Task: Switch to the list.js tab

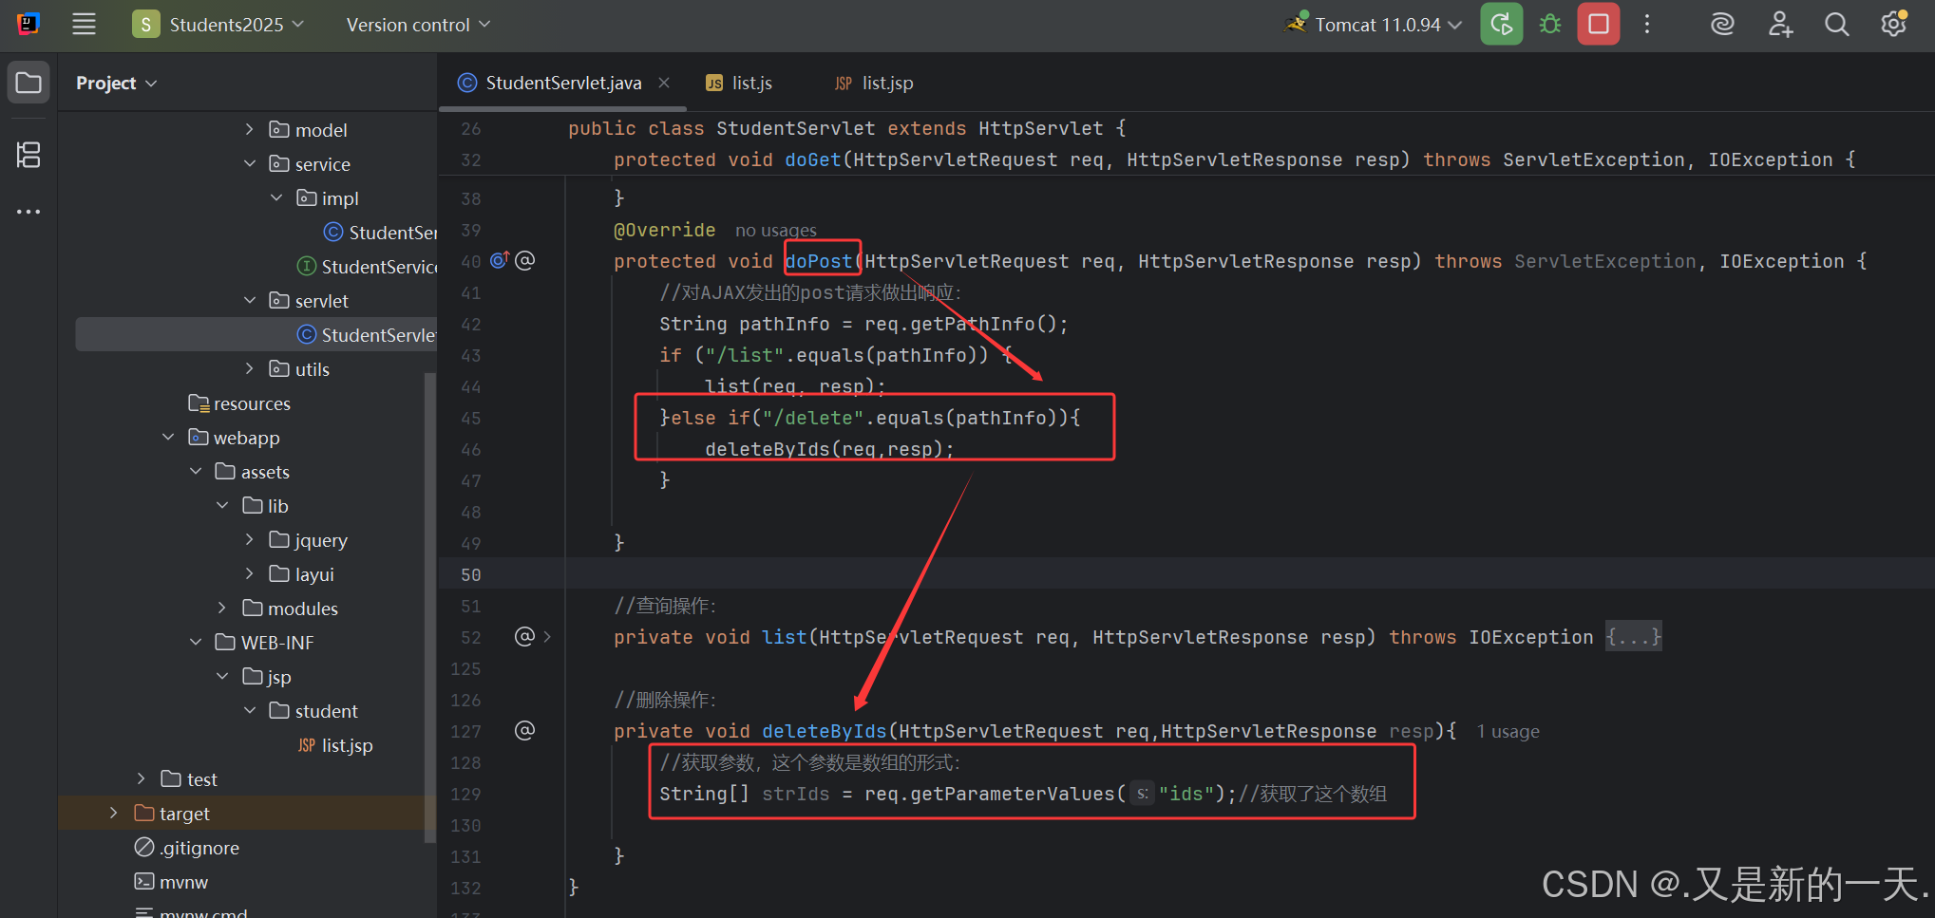Action: pos(738,84)
